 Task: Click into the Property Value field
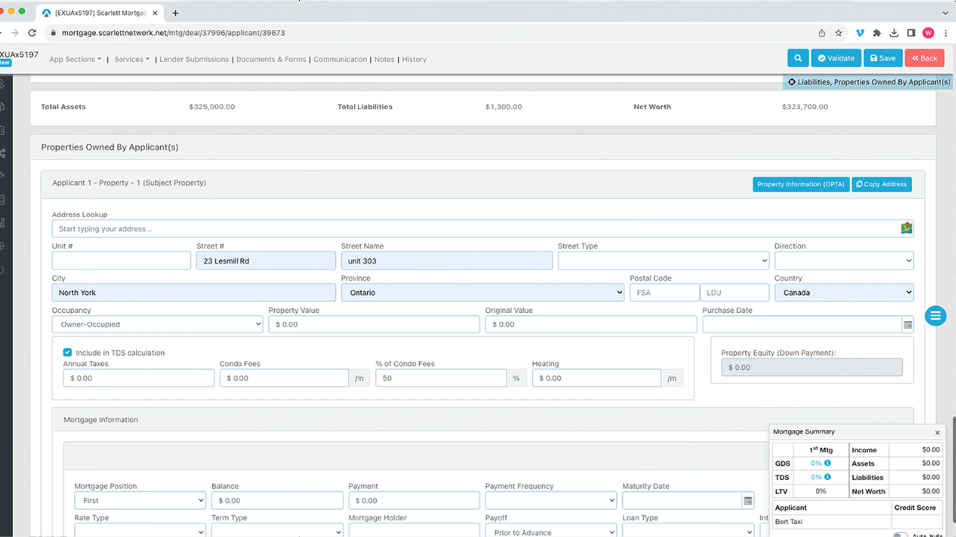(374, 324)
